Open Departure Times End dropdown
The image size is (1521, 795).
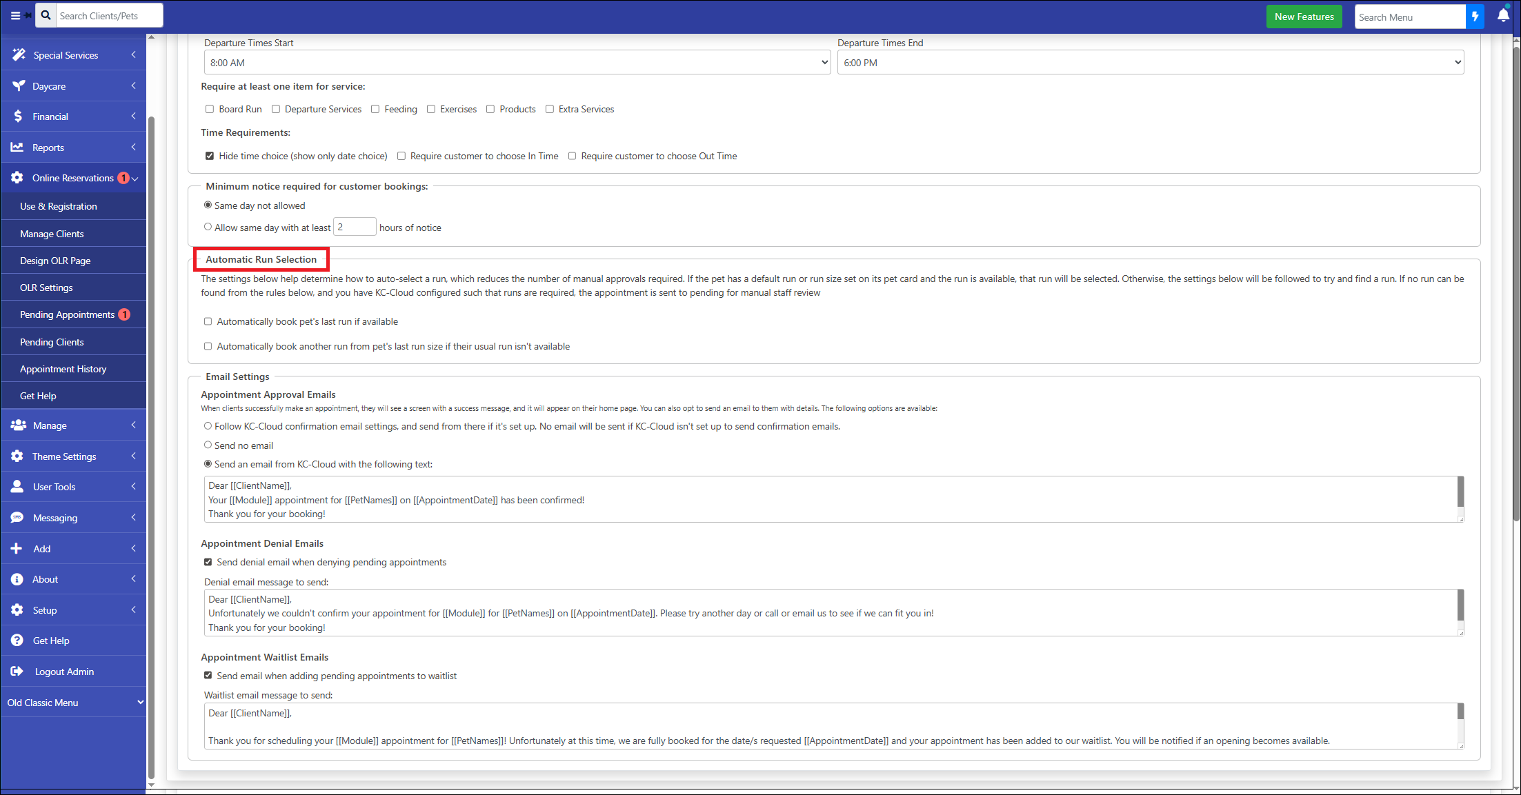pyautogui.click(x=1150, y=63)
